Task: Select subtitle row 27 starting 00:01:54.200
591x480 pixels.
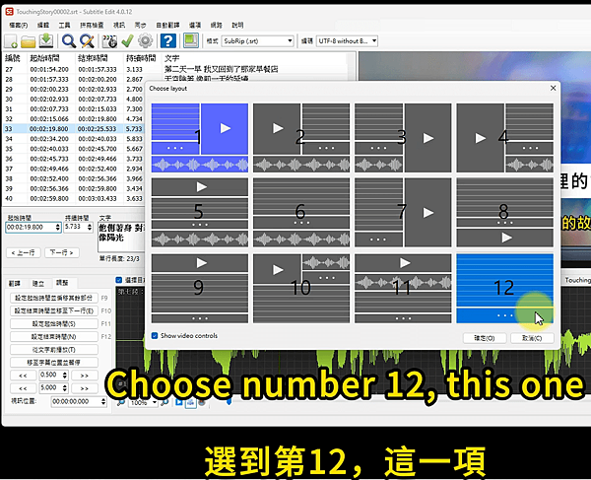Action: [x=177, y=69]
